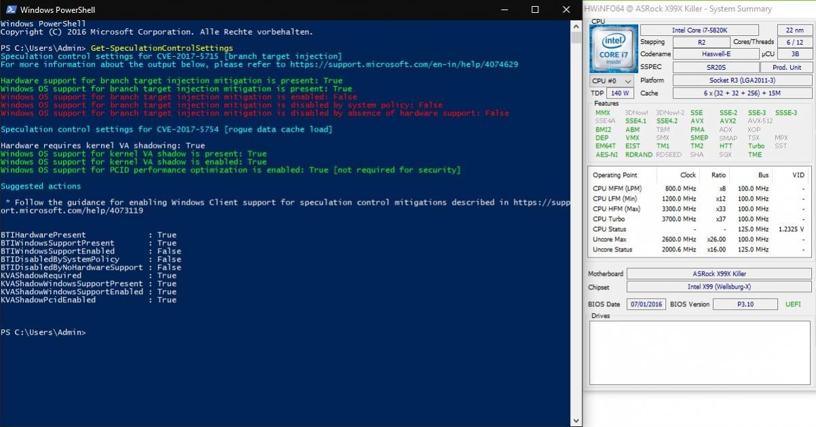Open the CPU #0 selector dropdown
This screenshot has height=427, width=816.
tap(611, 81)
